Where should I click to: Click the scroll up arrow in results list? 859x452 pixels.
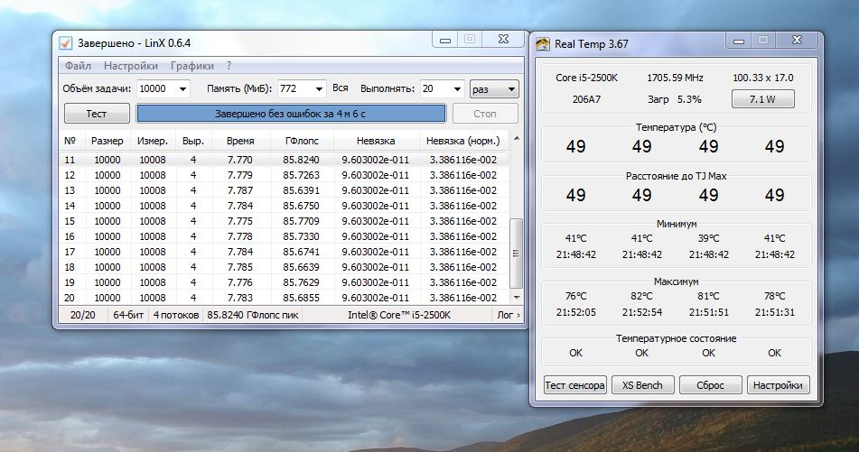pyautogui.click(x=516, y=139)
